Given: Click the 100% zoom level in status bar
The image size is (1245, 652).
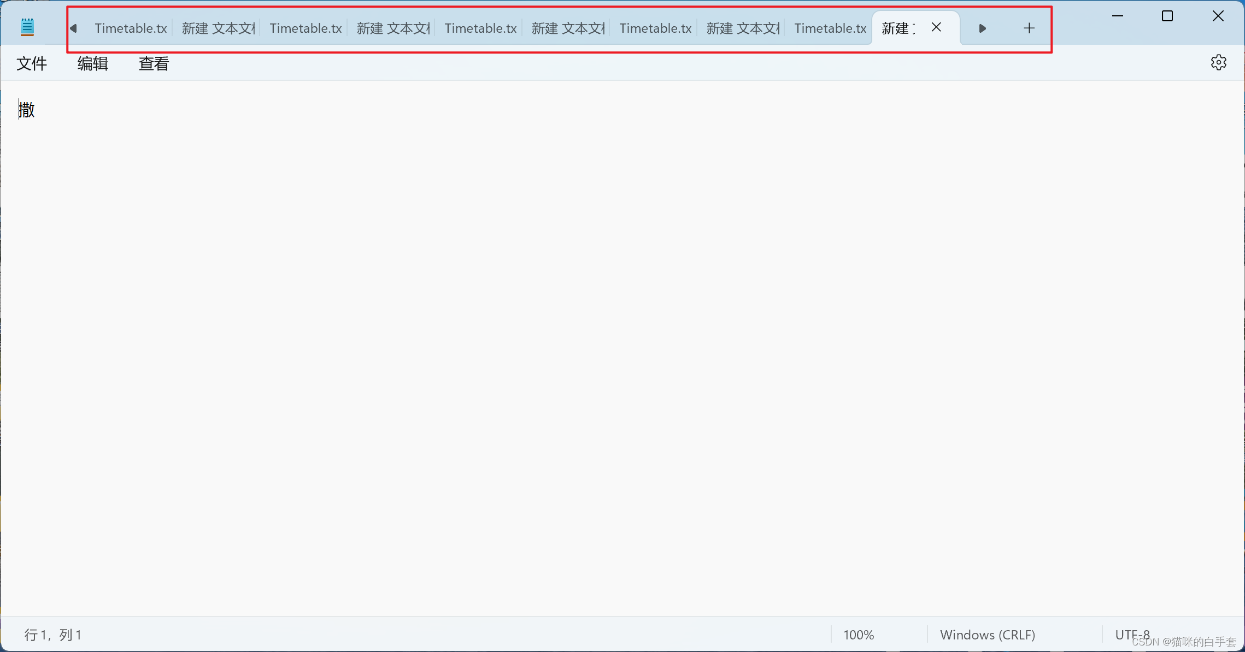Looking at the screenshot, I should (859, 635).
